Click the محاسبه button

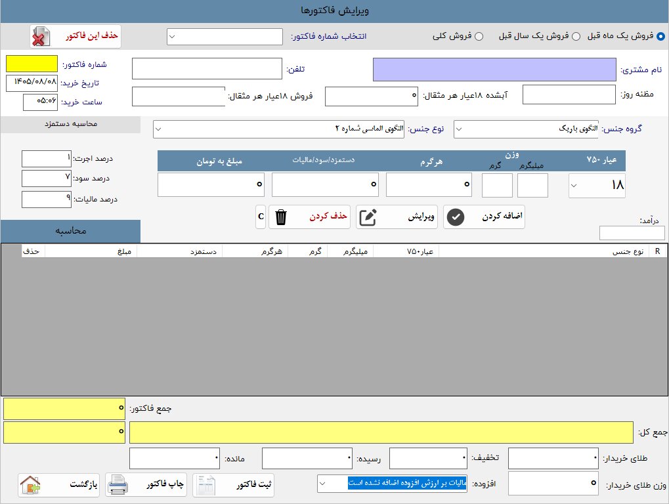pyautogui.click(x=70, y=231)
